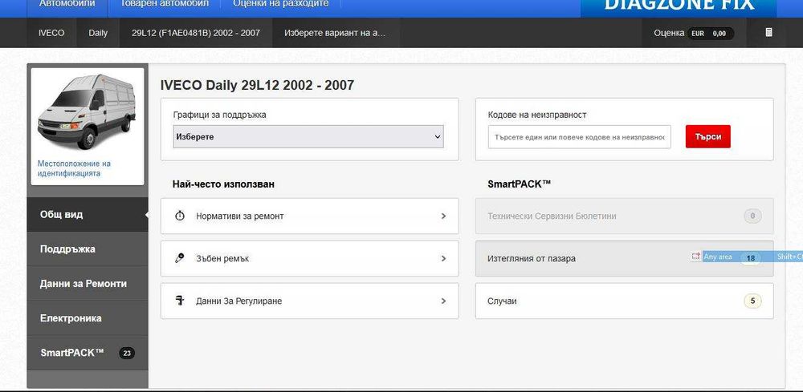Image resolution: width=803 pixels, height=392 pixels.
Task: Open Данни за Ремонти sidebar tab
Action: click(x=84, y=284)
